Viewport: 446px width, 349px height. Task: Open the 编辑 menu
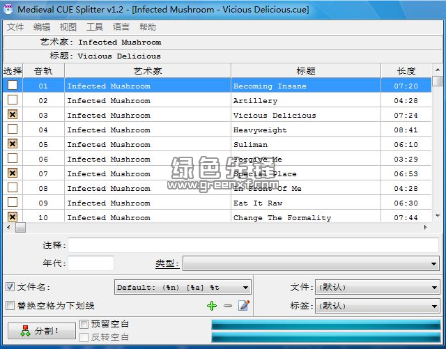coord(42,27)
